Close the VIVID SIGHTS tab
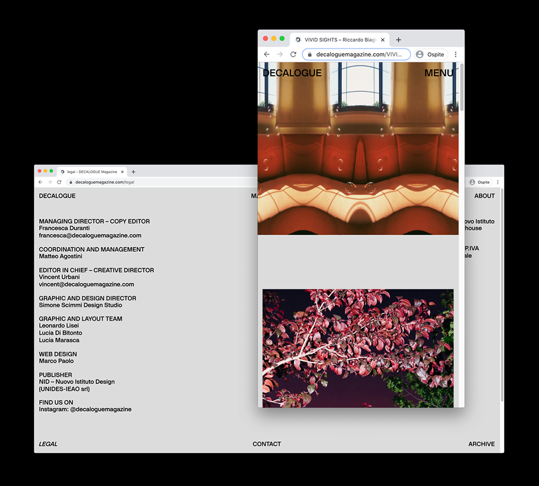This screenshot has height=486, width=539. point(383,40)
